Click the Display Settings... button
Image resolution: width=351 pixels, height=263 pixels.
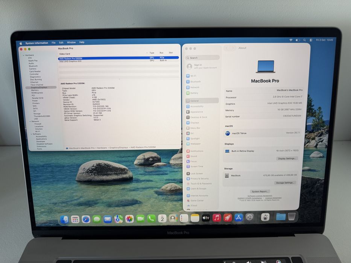pyautogui.click(x=287, y=158)
